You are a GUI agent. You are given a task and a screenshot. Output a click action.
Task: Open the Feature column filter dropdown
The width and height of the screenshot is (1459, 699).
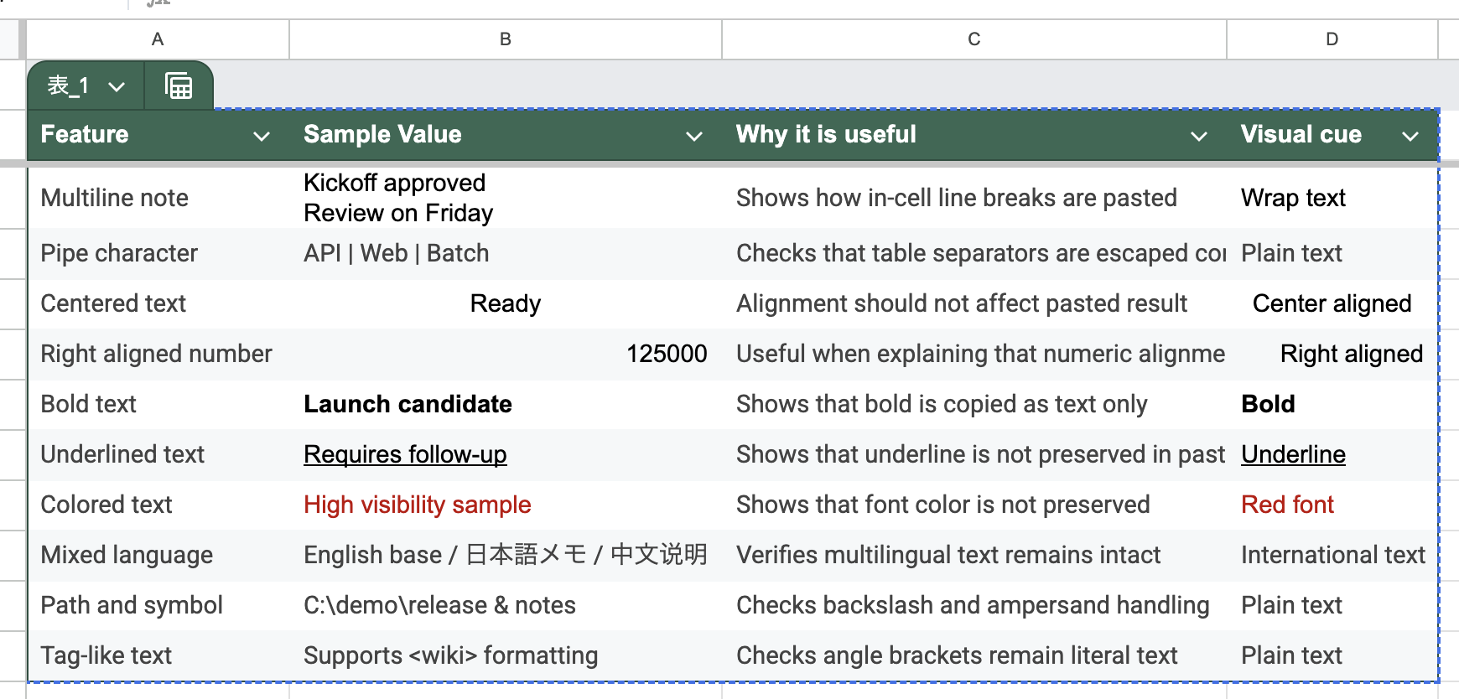[x=262, y=136]
